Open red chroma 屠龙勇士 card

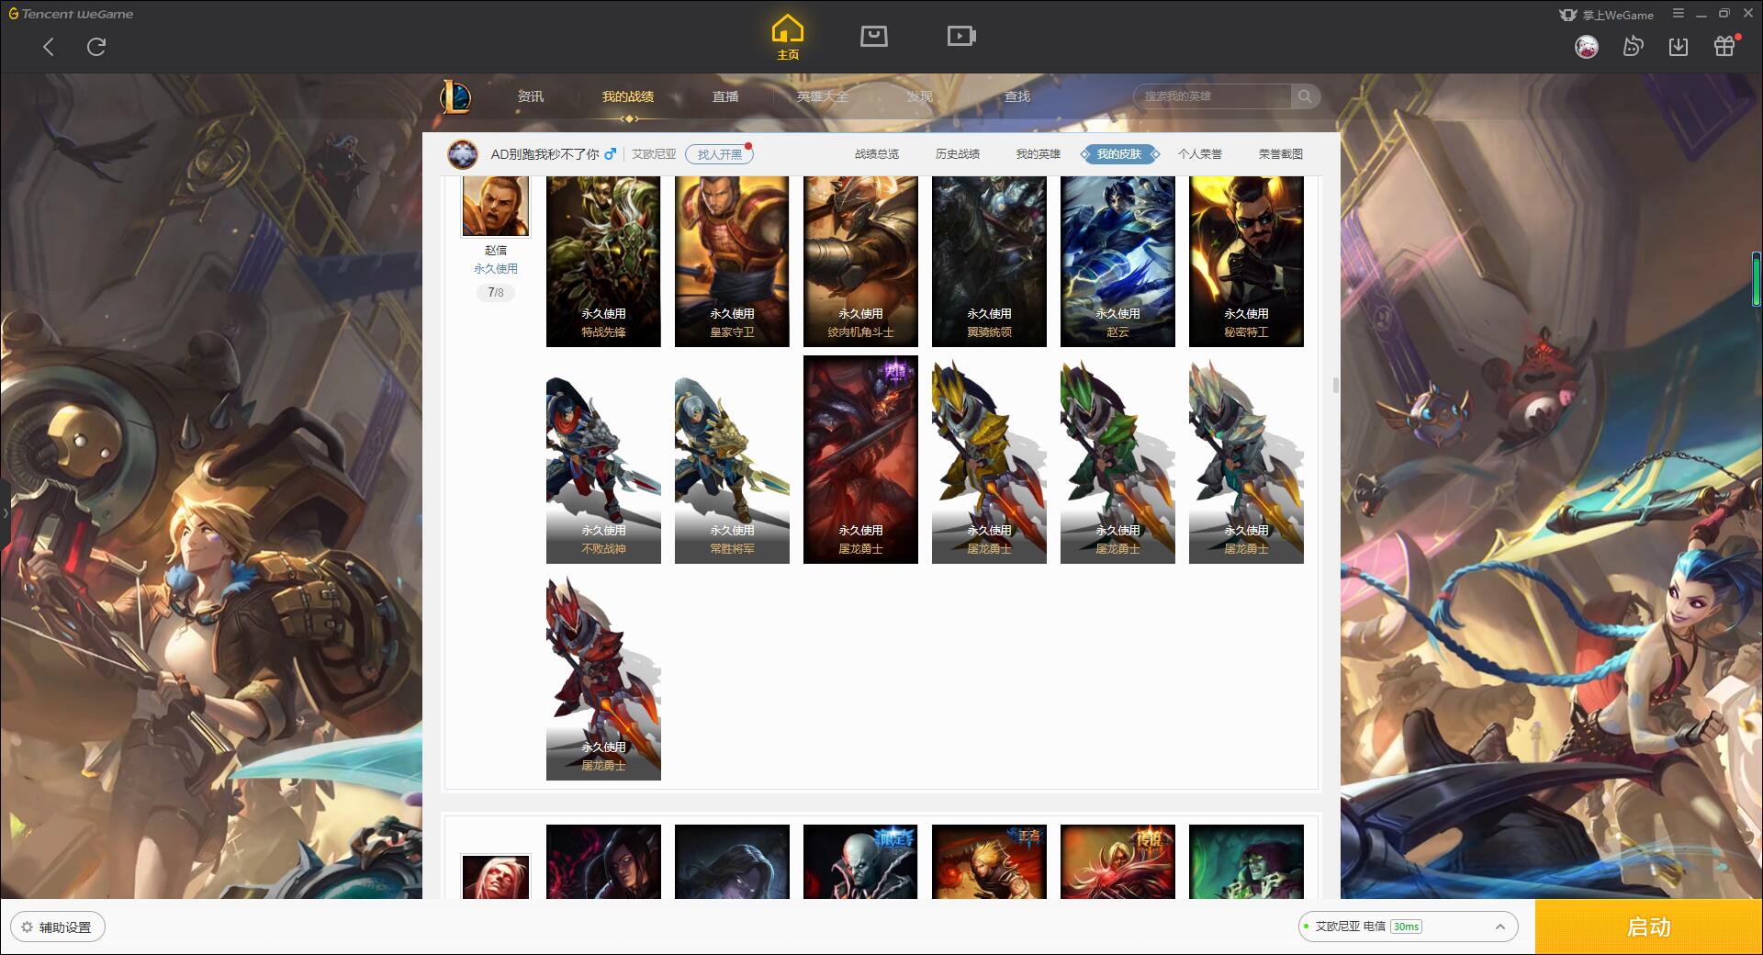tap(603, 677)
